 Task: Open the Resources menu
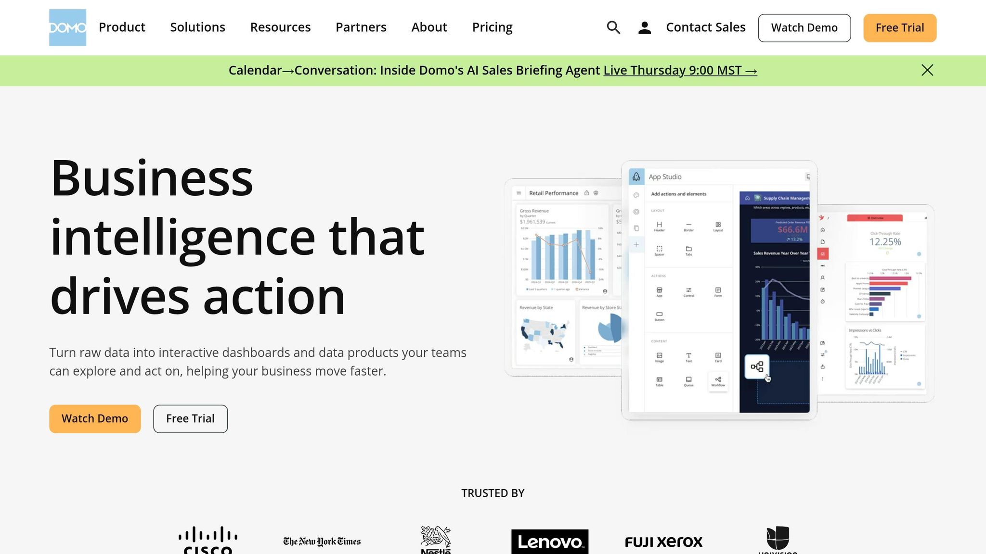pos(280,27)
